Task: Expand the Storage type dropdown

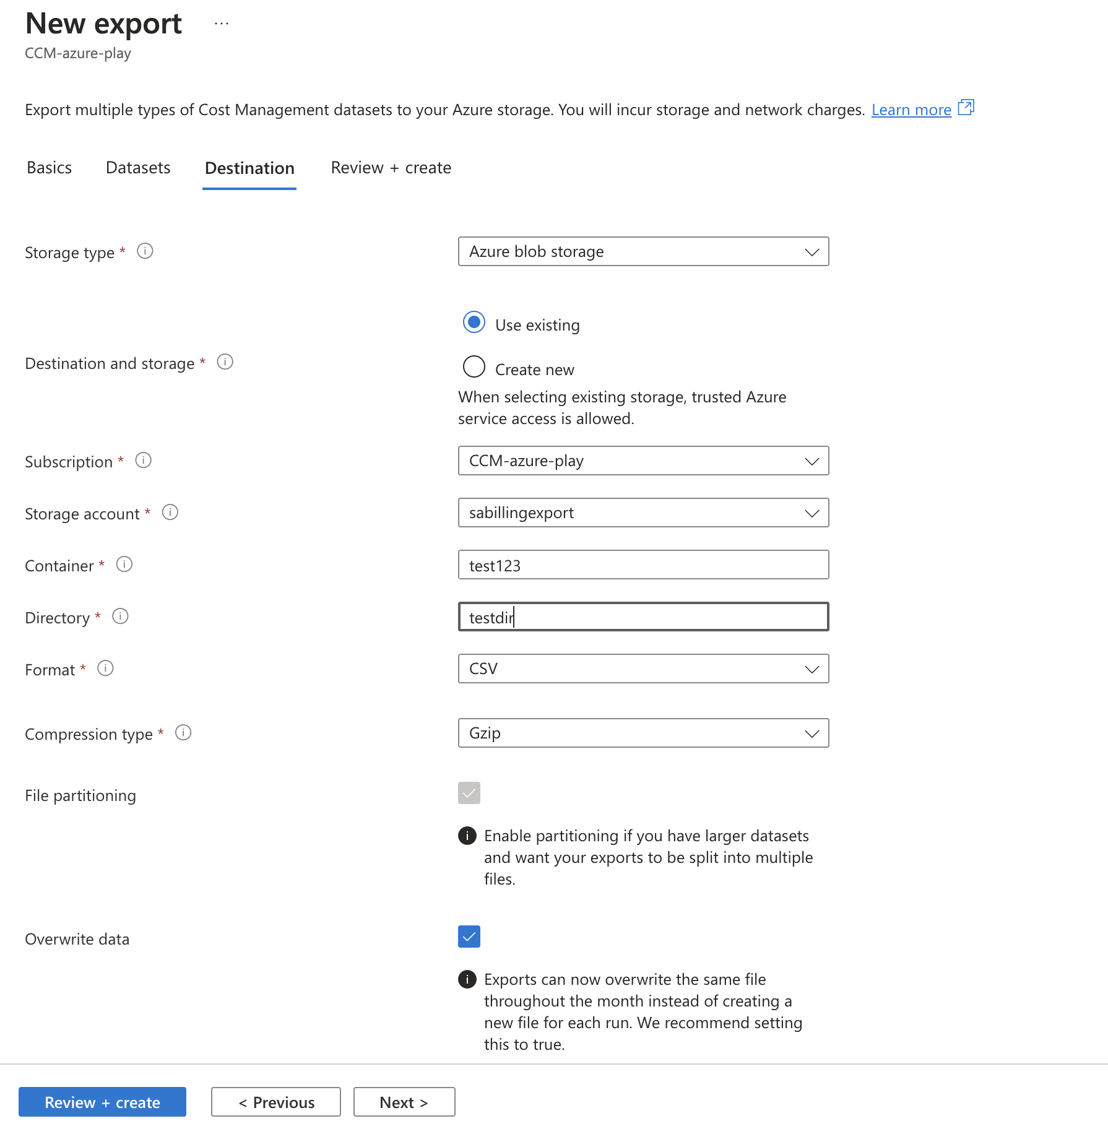Action: [643, 252]
